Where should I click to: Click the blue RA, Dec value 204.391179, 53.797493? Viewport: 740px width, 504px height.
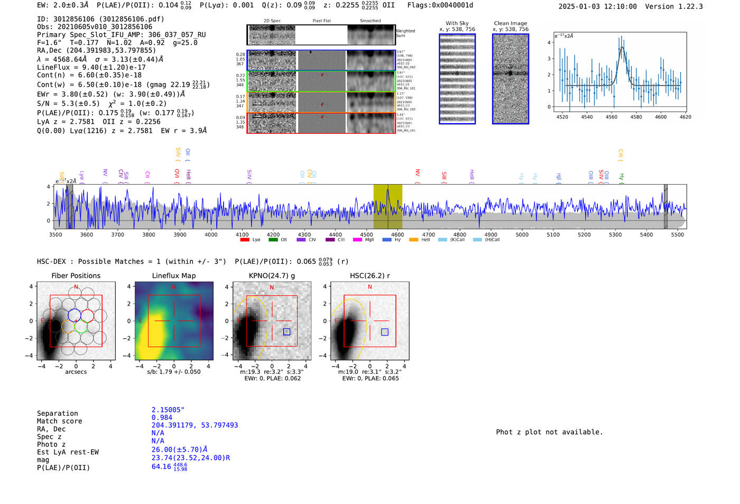(195, 425)
